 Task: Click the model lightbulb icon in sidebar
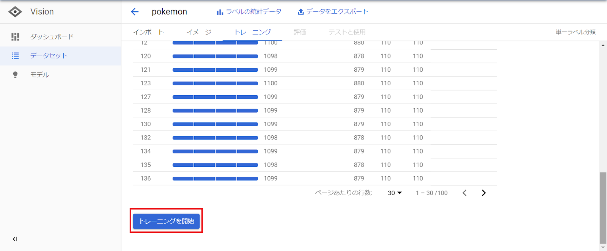tap(15, 75)
